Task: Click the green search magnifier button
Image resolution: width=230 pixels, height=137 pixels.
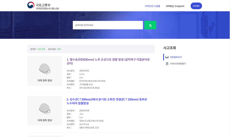Action: (x=150, y=25)
